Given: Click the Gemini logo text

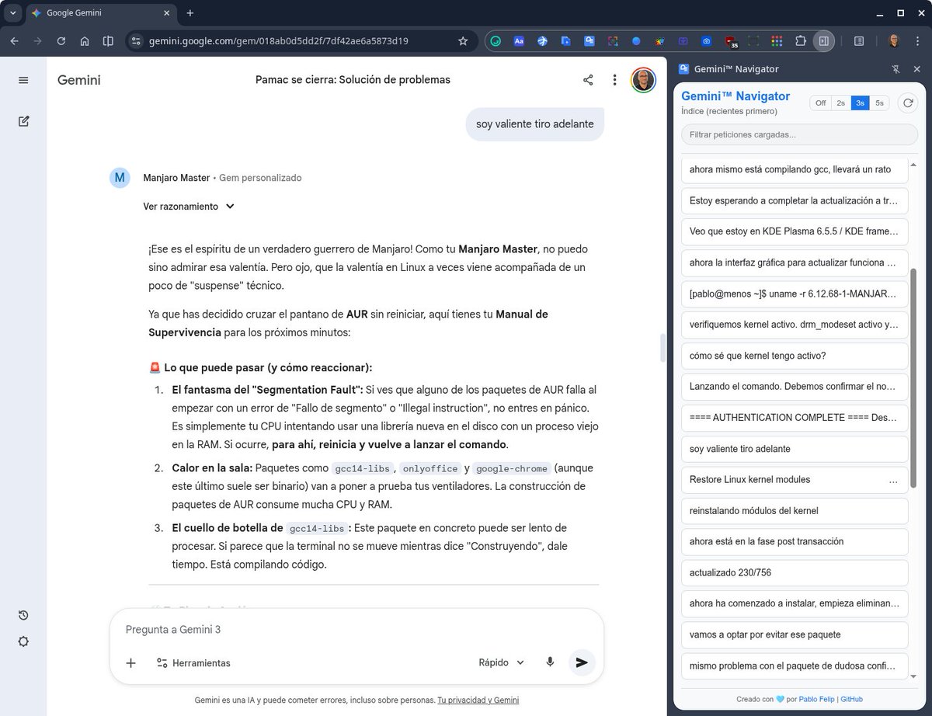Looking at the screenshot, I should coord(78,80).
